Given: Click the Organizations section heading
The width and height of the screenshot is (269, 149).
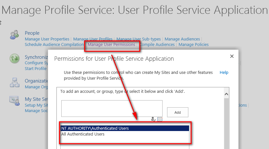Looking at the screenshot, I should 36,81.
